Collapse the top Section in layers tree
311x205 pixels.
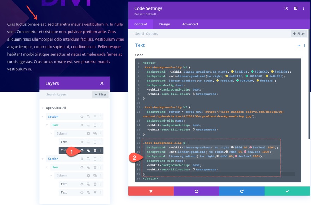pyautogui.click(x=43, y=117)
